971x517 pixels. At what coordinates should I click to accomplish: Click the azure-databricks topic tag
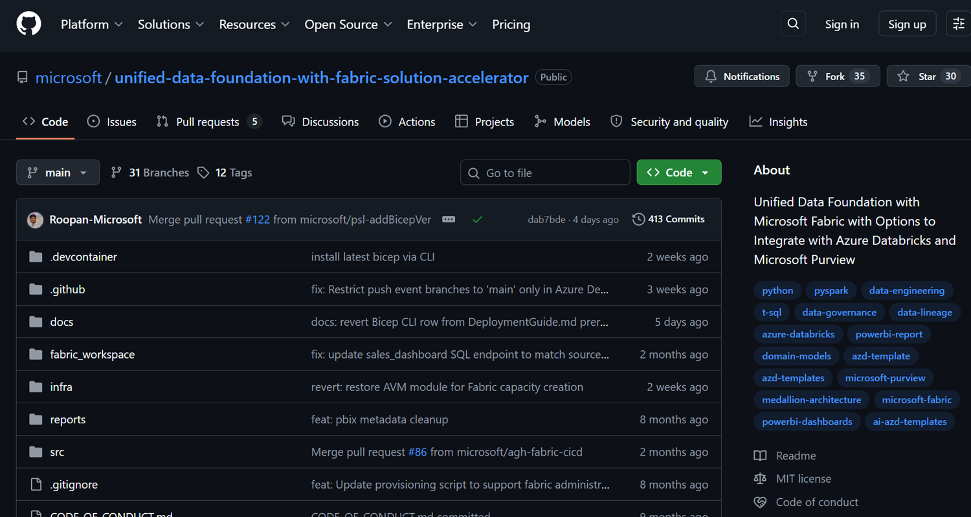point(798,334)
